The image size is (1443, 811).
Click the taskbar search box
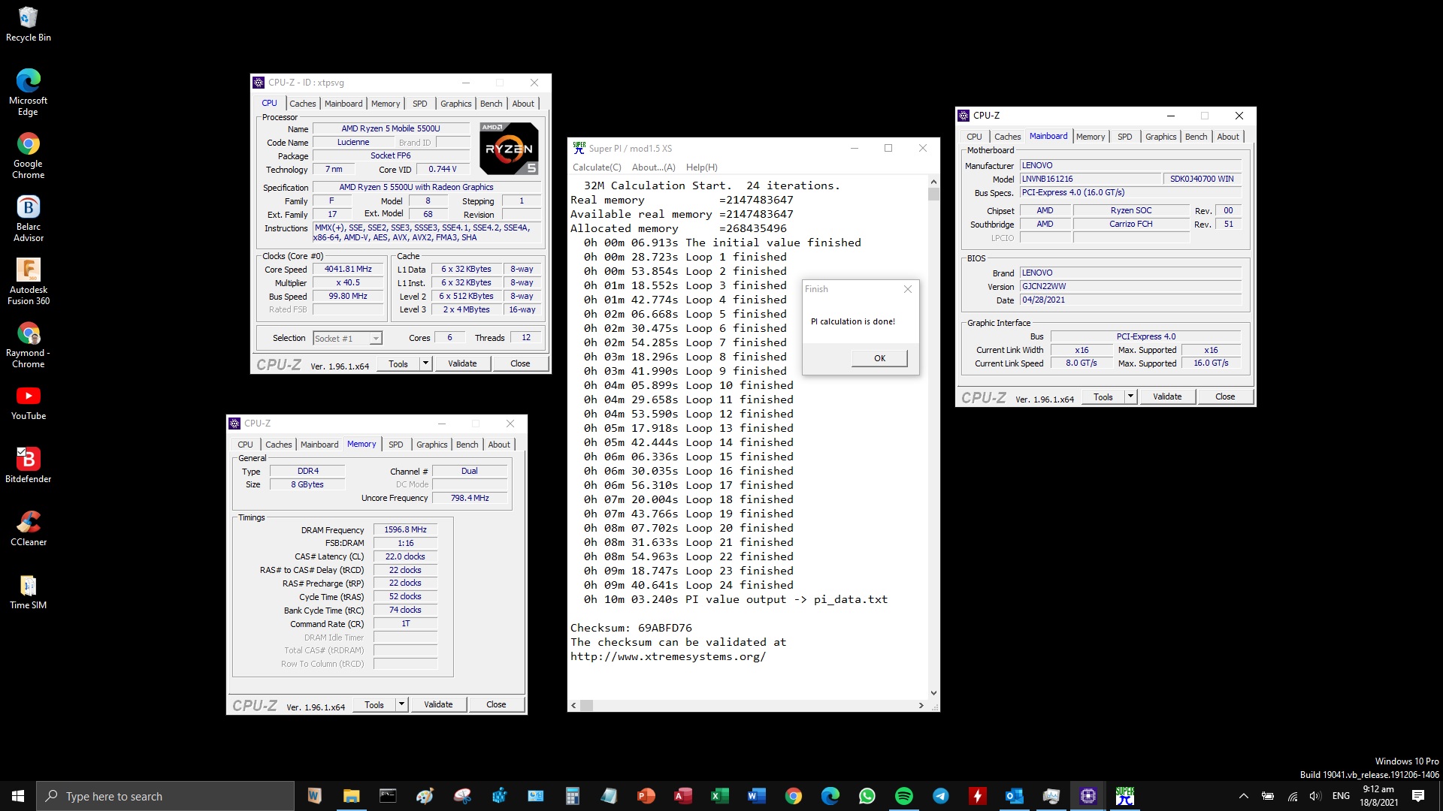165,796
